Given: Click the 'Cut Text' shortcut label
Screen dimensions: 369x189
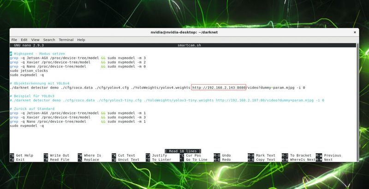Looking at the screenshot, I should tap(126, 155).
